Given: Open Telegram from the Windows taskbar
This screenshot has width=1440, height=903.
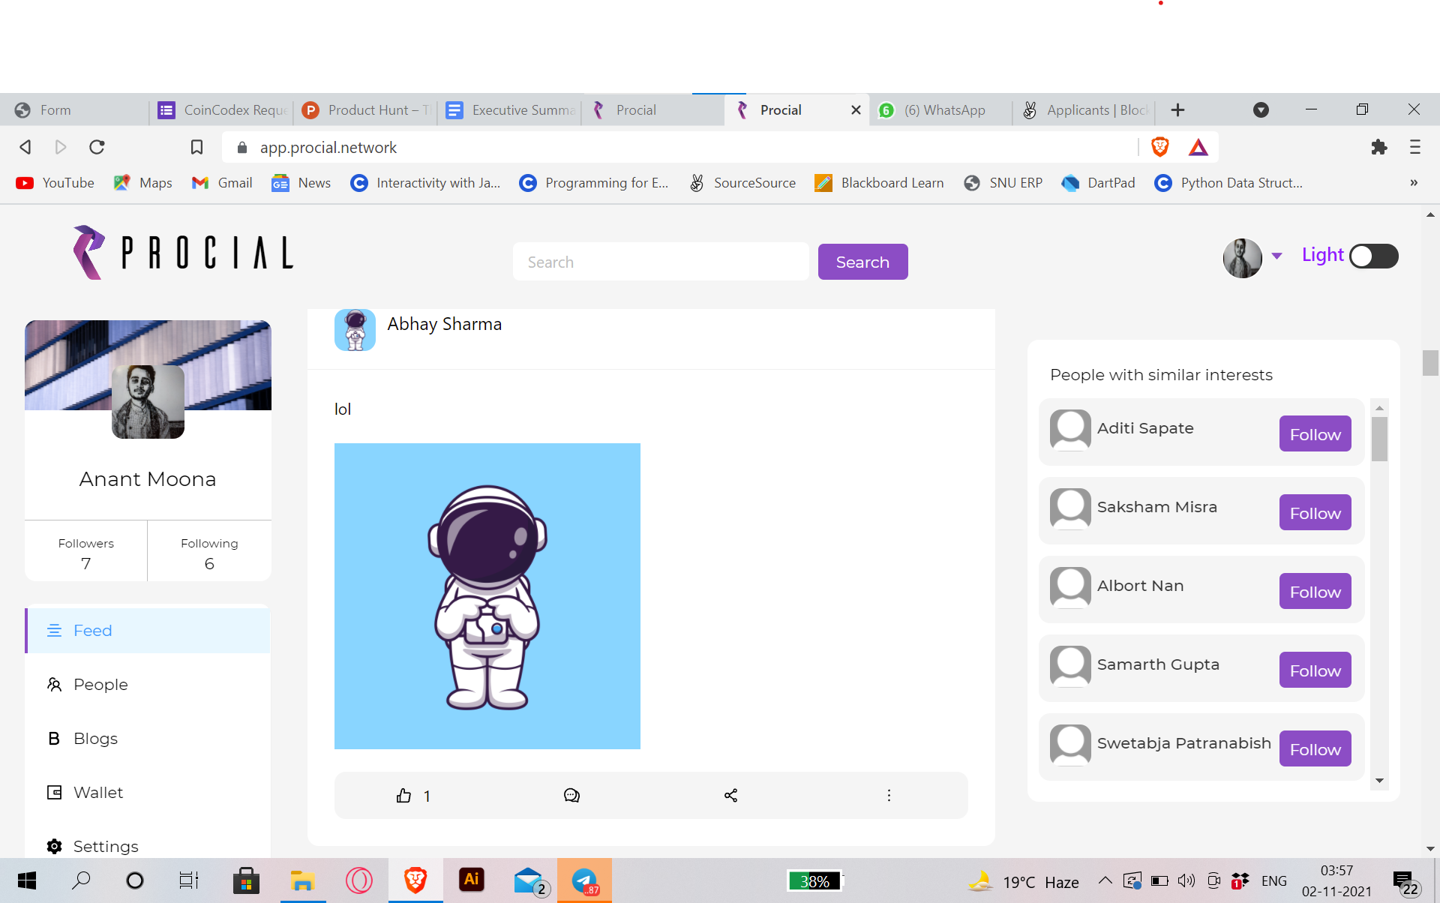Looking at the screenshot, I should tap(584, 880).
